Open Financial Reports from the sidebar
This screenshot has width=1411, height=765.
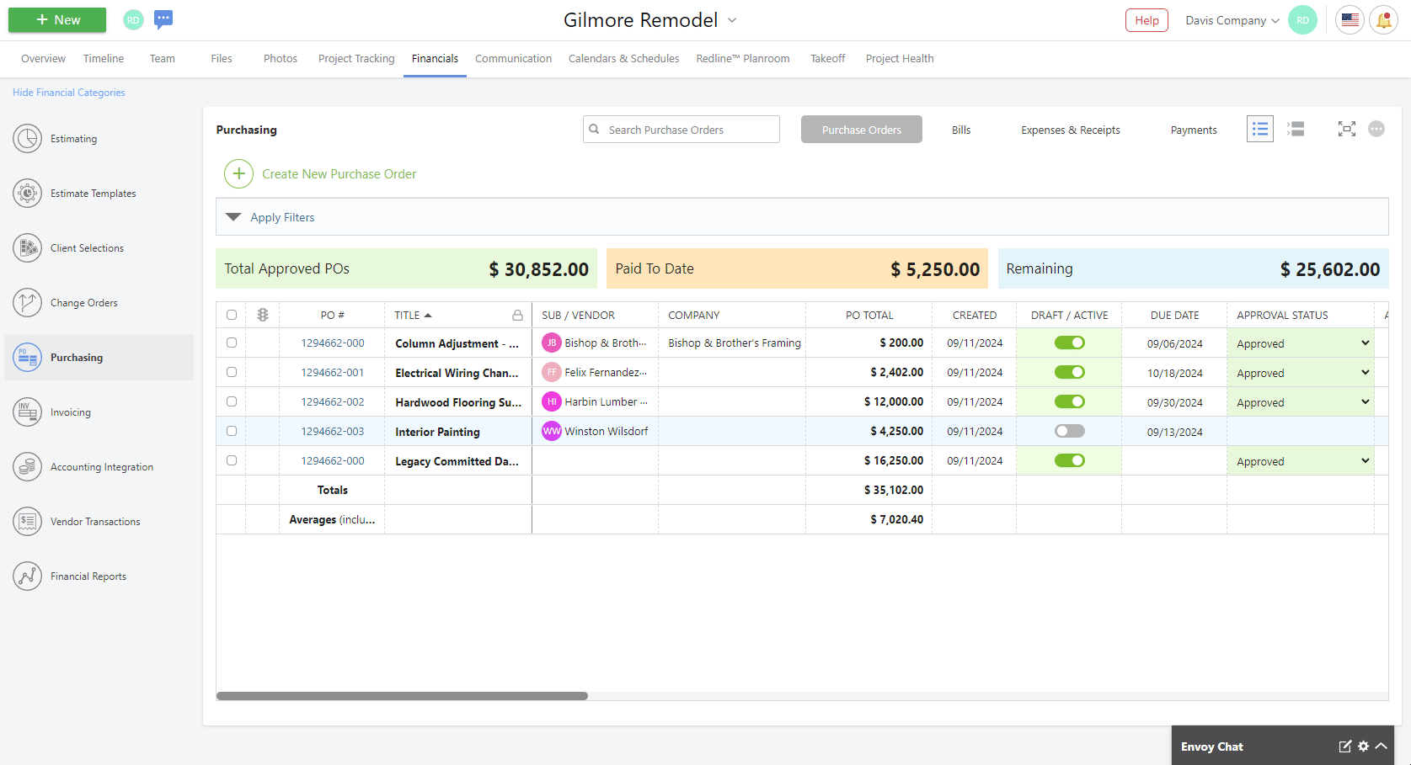pyautogui.click(x=88, y=576)
